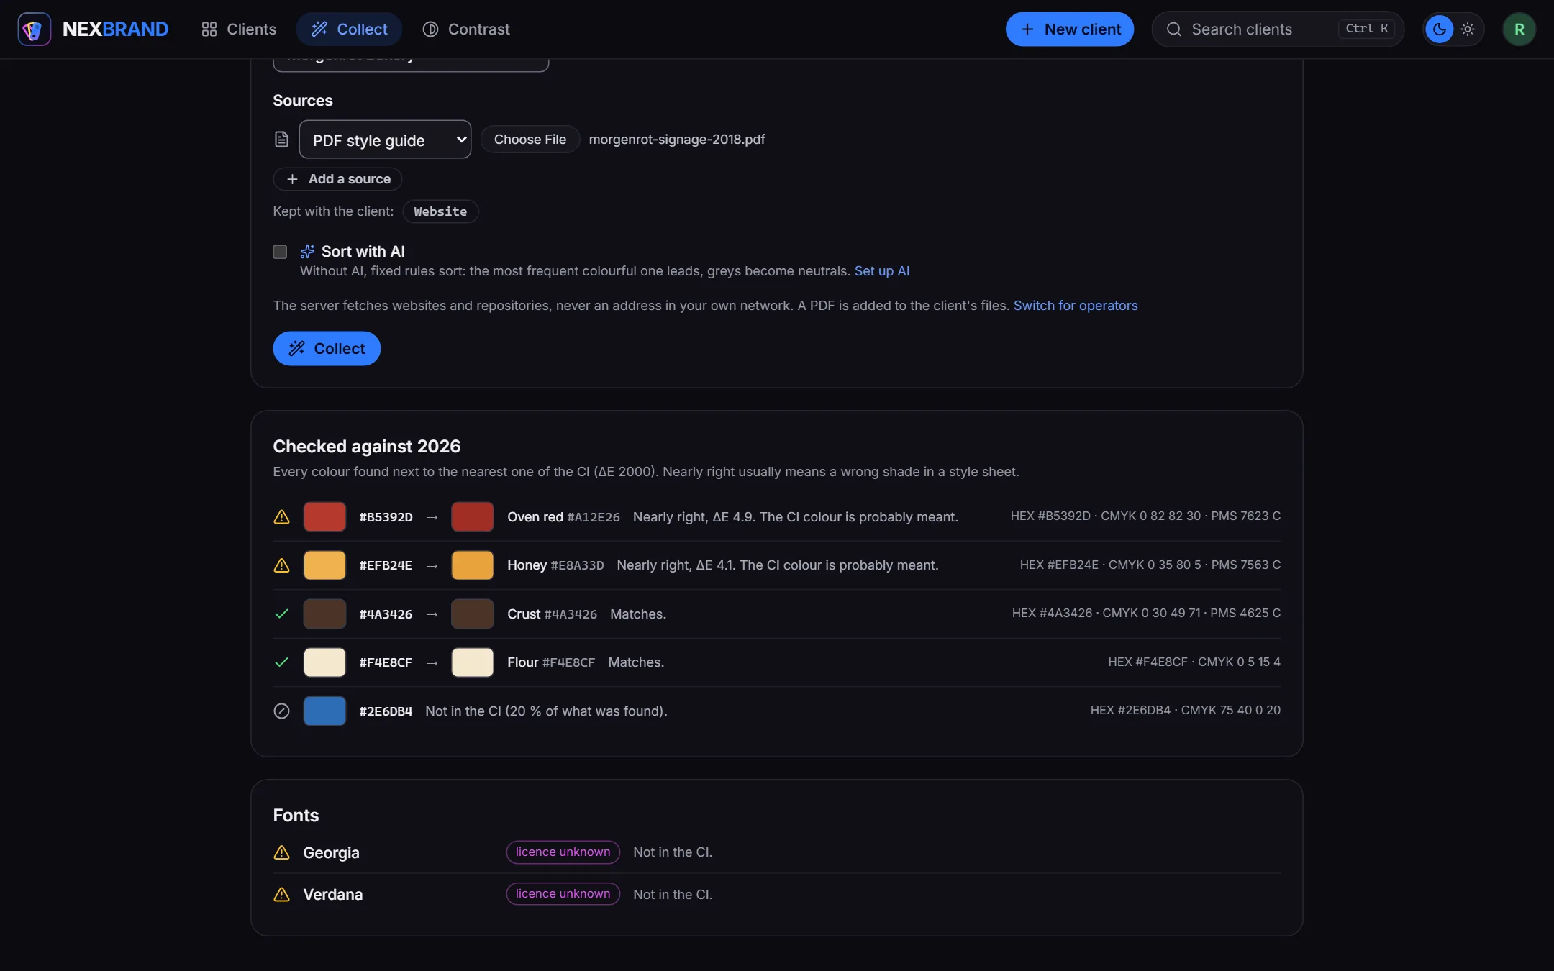
Task: Click the Sort with AI sparkle icon
Action: pyautogui.click(x=307, y=251)
